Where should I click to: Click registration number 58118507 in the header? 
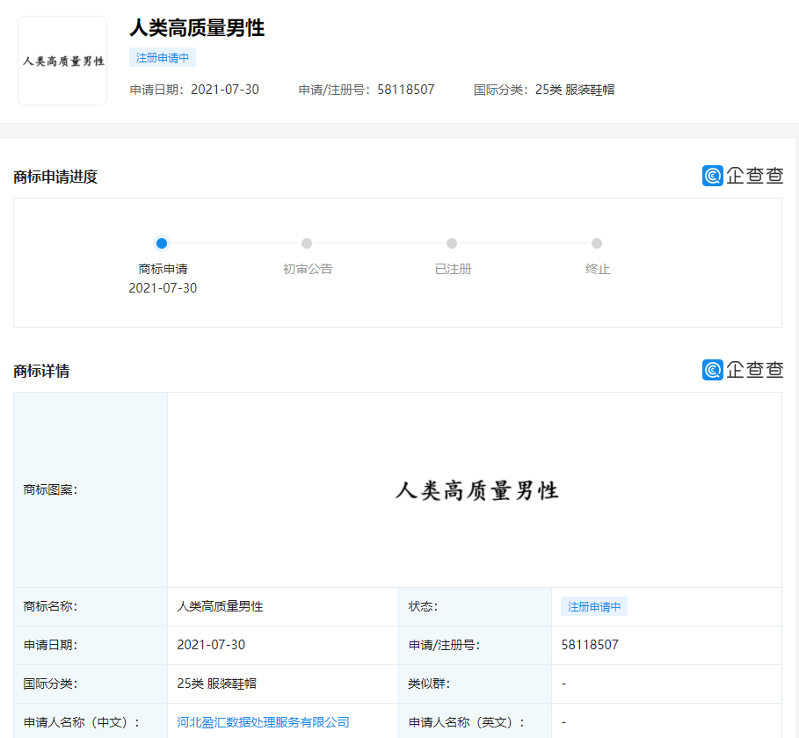(x=405, y=90)
